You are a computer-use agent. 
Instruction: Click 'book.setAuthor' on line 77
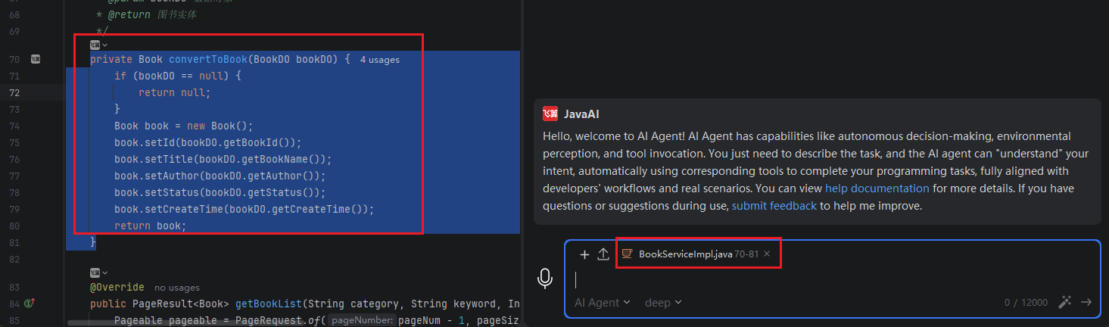[x=157, y=176]
